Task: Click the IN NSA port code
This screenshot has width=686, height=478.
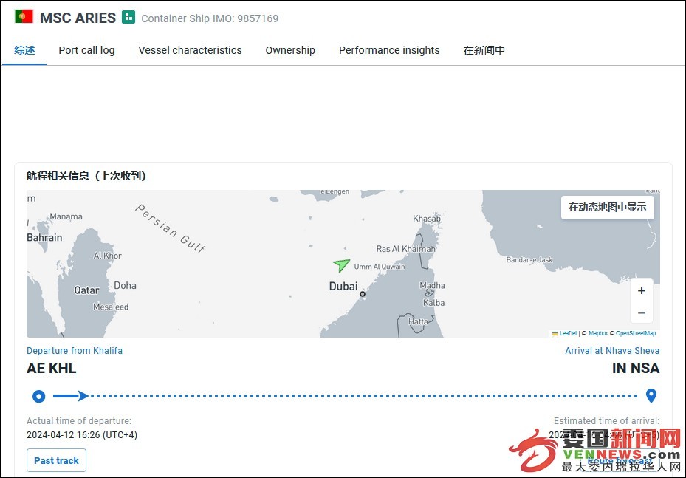Action: 636,368
